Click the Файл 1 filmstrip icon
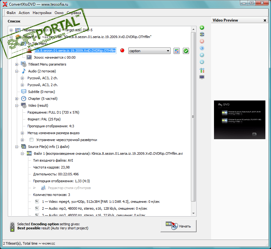This screenshot has height=249, width=271. pos(29,154)
